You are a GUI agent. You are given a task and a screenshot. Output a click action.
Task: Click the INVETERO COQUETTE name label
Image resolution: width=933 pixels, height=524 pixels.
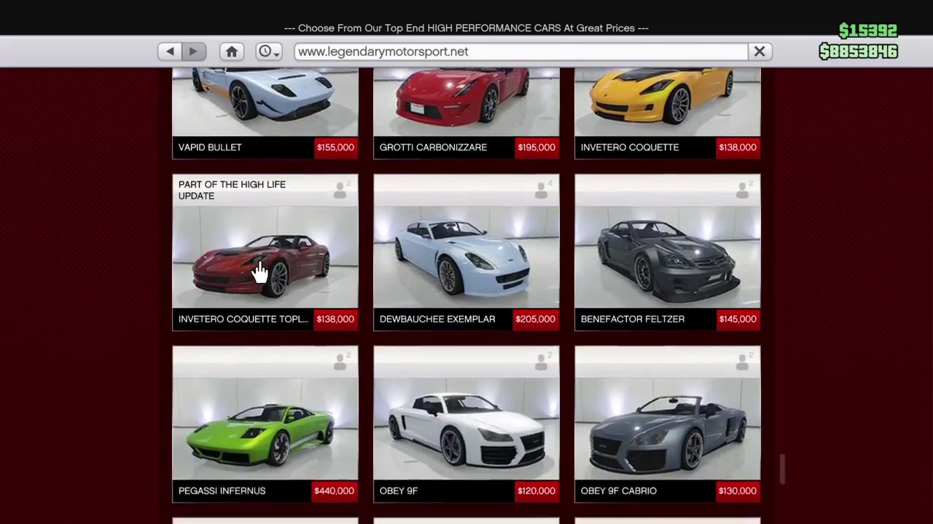pos(630,147)
